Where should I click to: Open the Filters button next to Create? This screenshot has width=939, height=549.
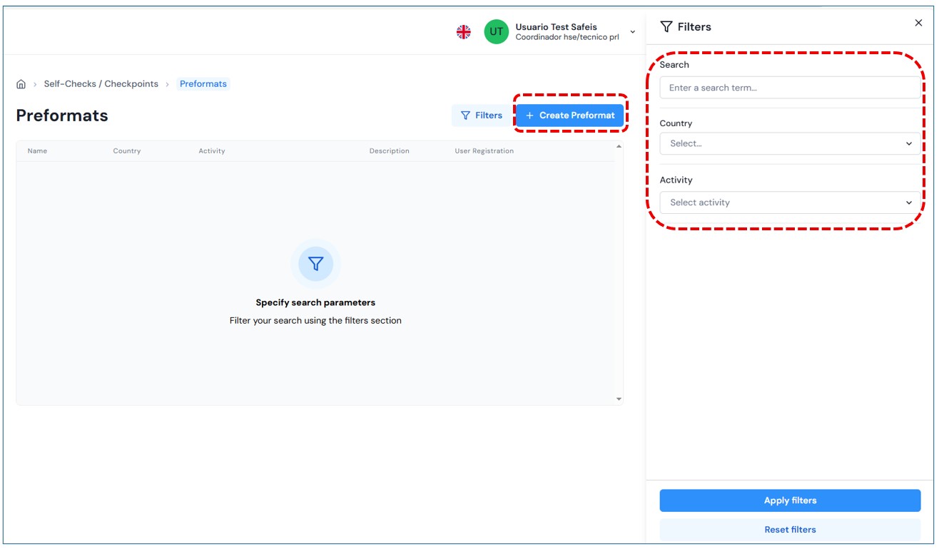482,116
